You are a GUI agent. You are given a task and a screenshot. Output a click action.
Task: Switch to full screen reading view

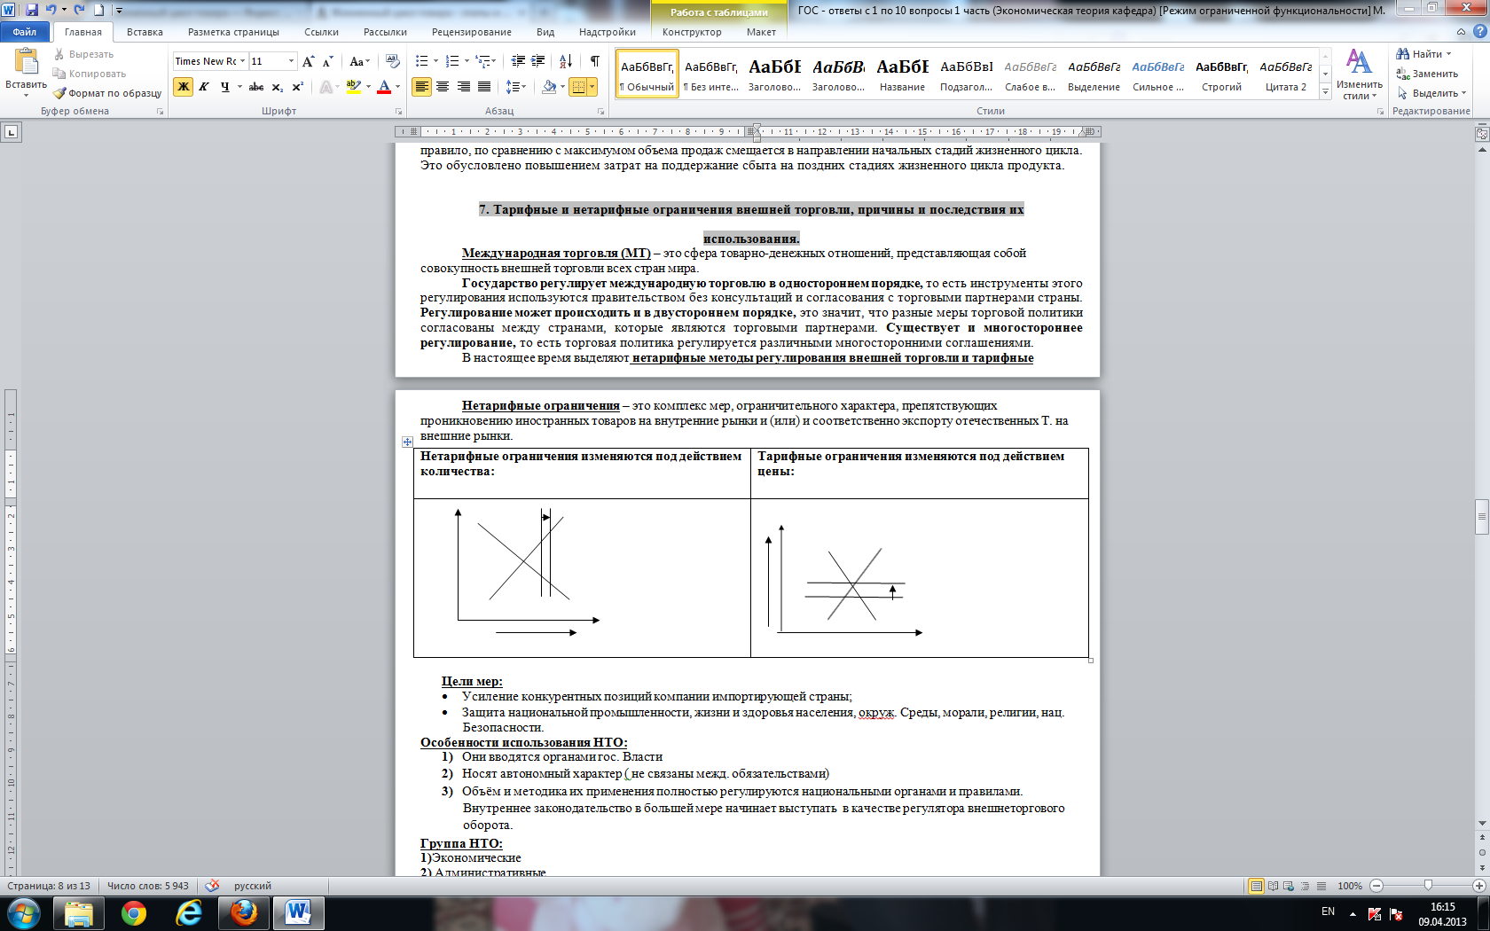[1273, 886]
